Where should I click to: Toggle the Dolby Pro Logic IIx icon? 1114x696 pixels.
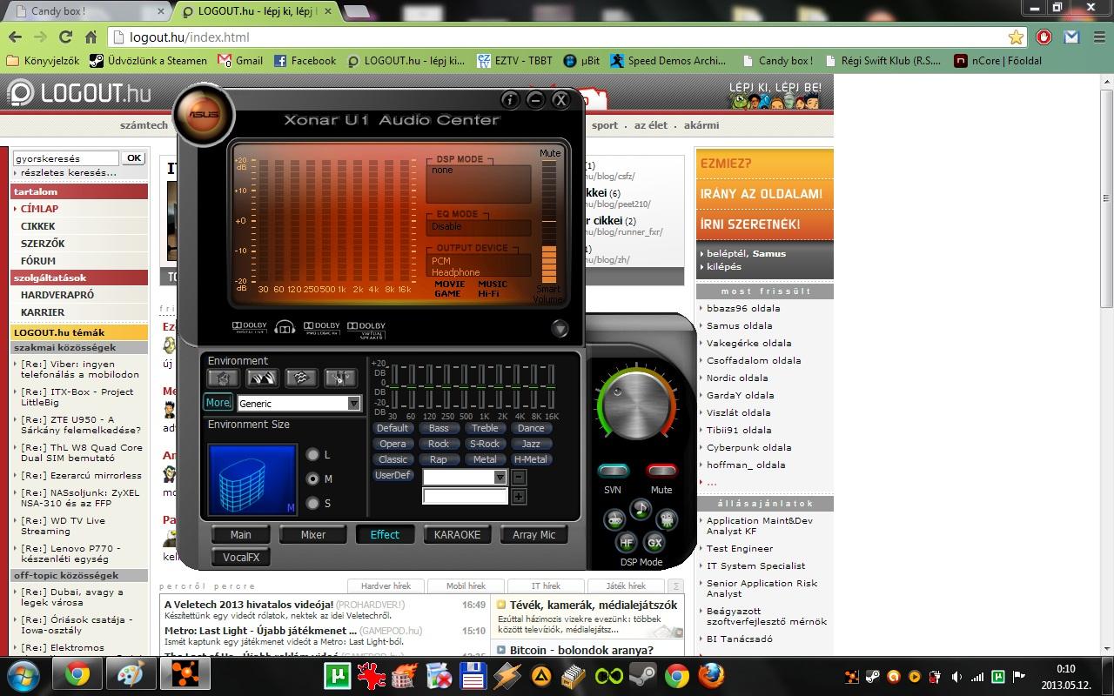(321, 328)
